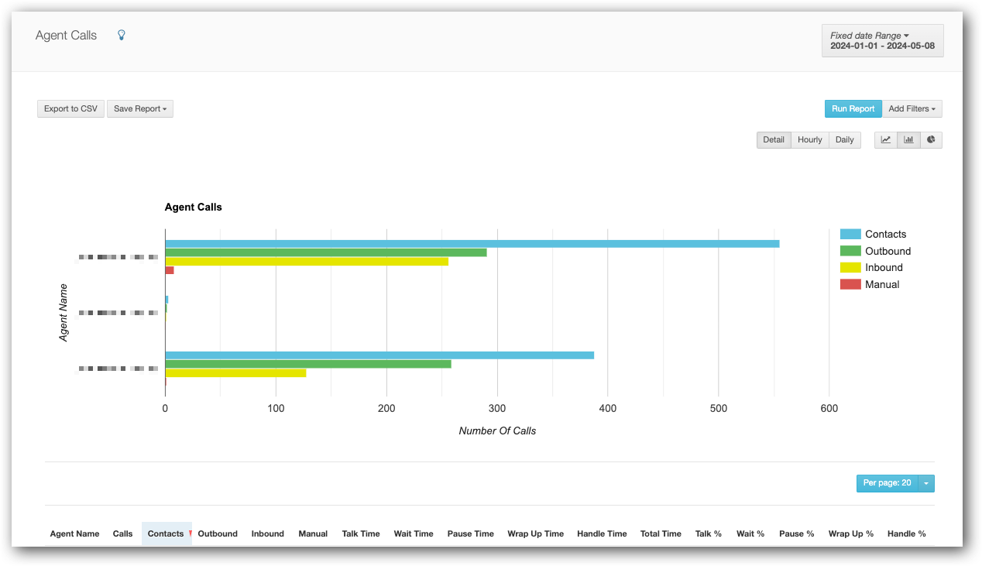The image size is (982, 566).
Task: Open the per-page dropdown arrow
Action: [926, 483]
